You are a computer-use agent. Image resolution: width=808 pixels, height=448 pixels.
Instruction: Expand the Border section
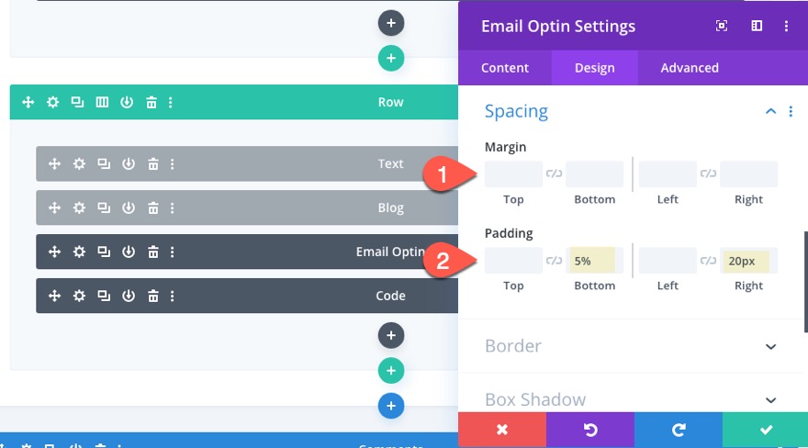click(770, 346)
